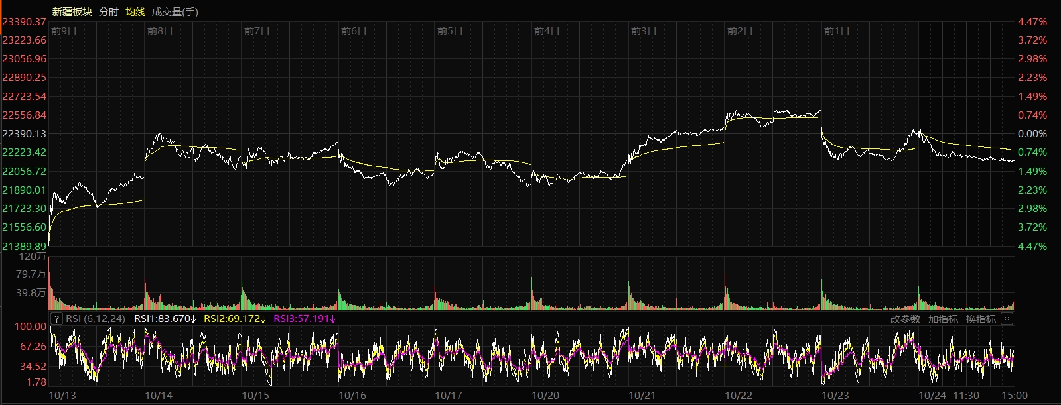The image size is (1061, 405).
Task: Click the RSI (6,12,24) indicator name
Action: tap(96, 319)
